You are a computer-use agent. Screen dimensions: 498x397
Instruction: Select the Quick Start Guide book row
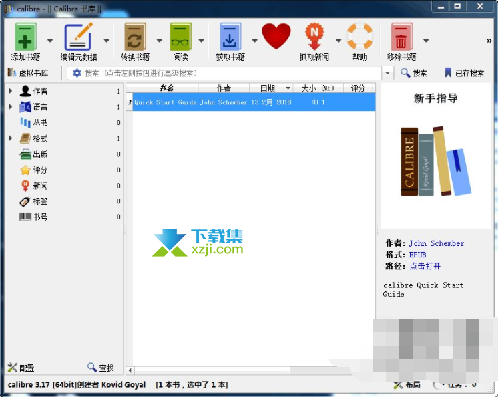[254, 102]
